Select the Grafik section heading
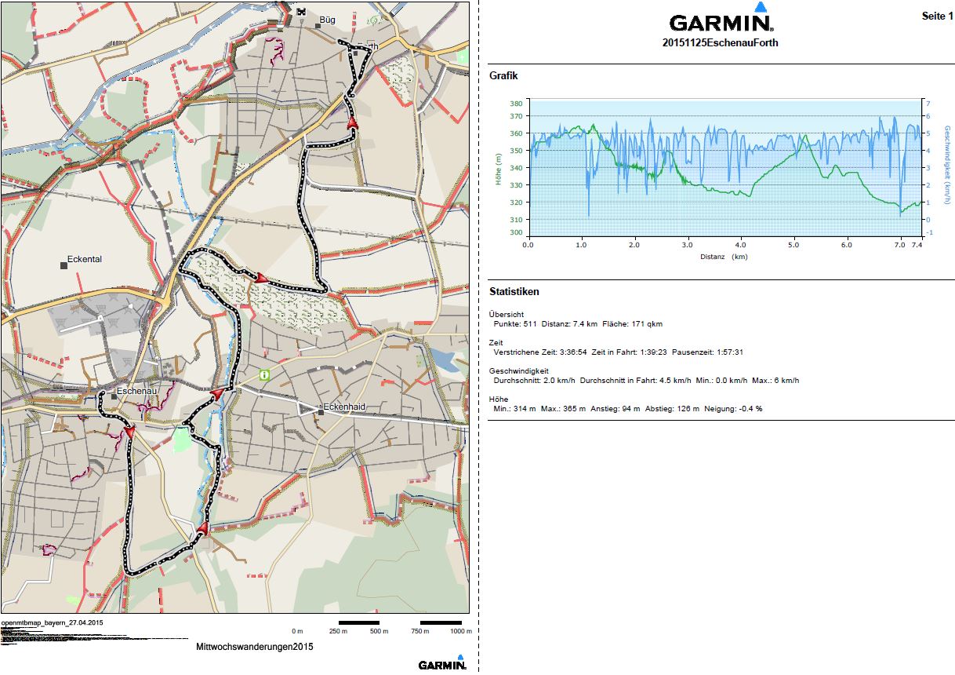Screen dimensions: 955x675 point(503,76)
